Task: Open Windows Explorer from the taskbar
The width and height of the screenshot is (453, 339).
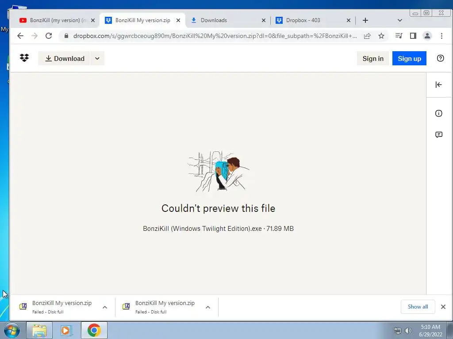Action: [39, 330]
